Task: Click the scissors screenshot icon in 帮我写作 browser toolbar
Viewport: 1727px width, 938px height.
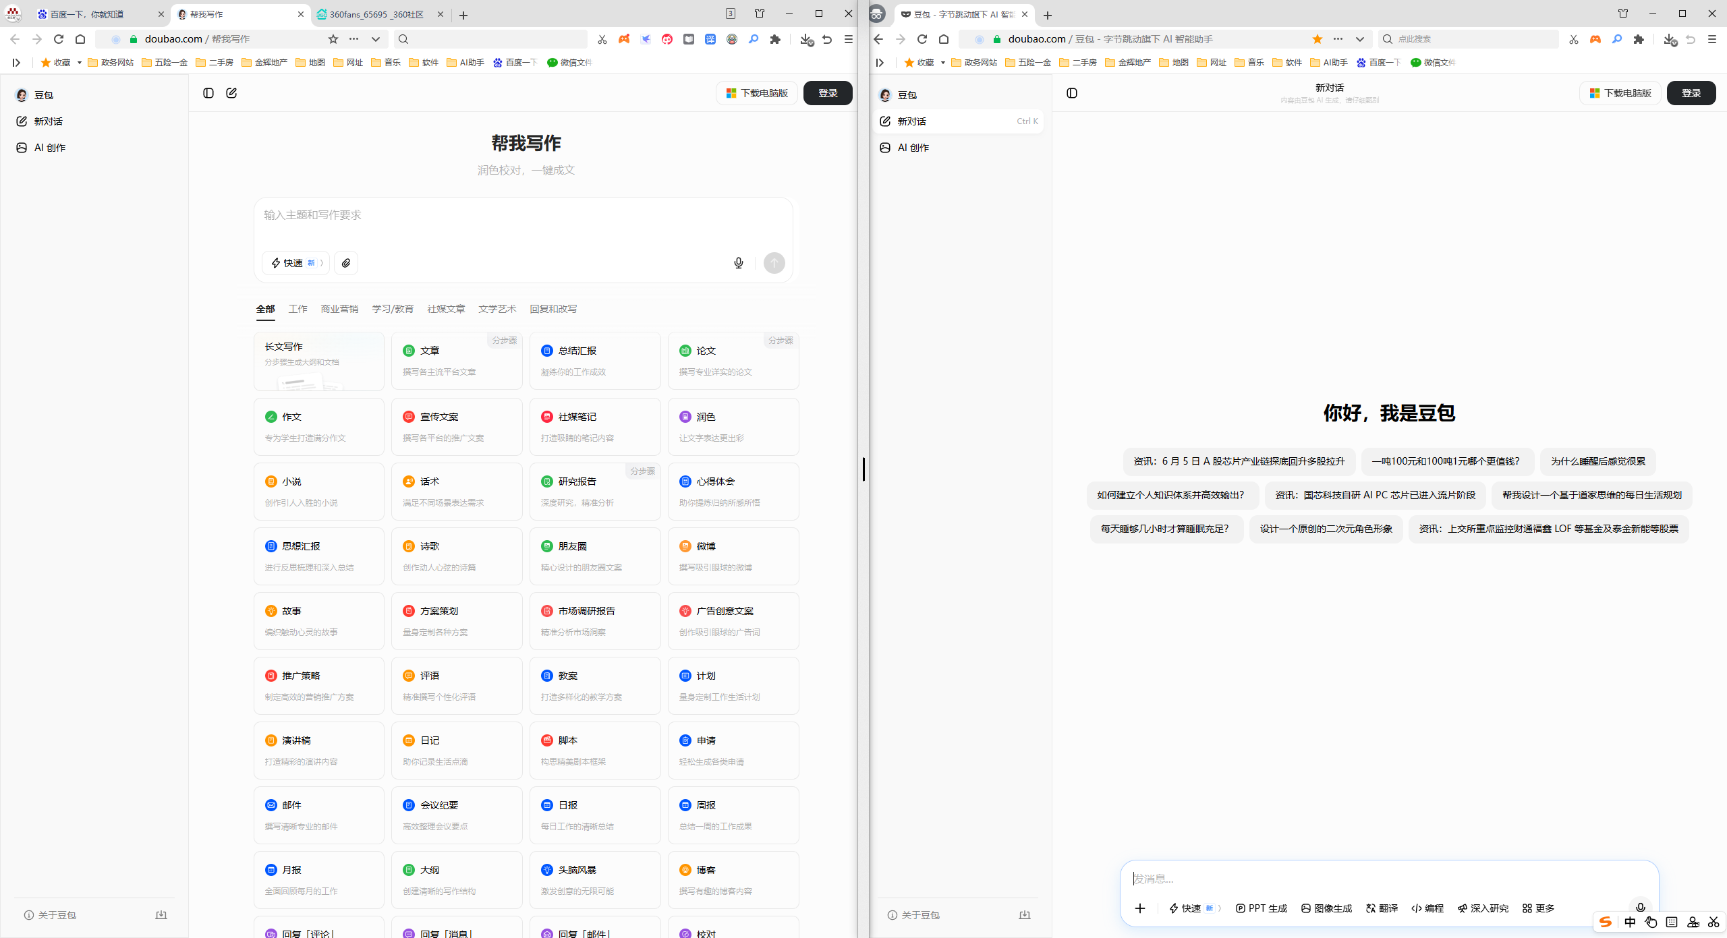Action: tap(602, 39)
